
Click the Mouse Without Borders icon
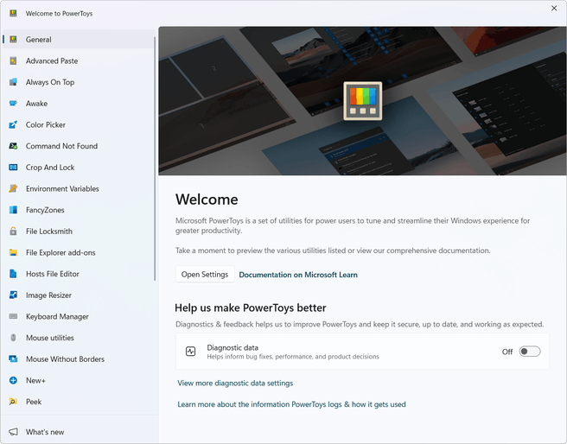coord(13,359)
